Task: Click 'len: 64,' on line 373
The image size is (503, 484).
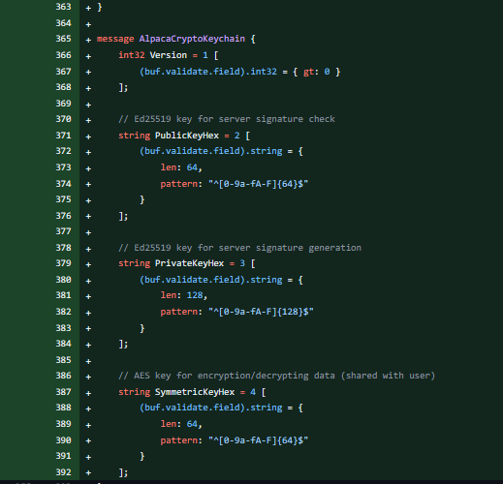Action: click(181, 167)
